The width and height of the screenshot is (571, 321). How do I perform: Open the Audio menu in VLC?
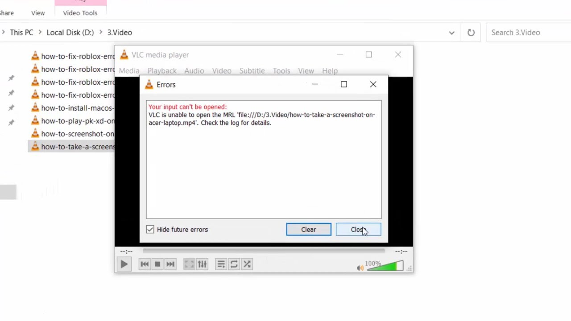pos(194,71)
